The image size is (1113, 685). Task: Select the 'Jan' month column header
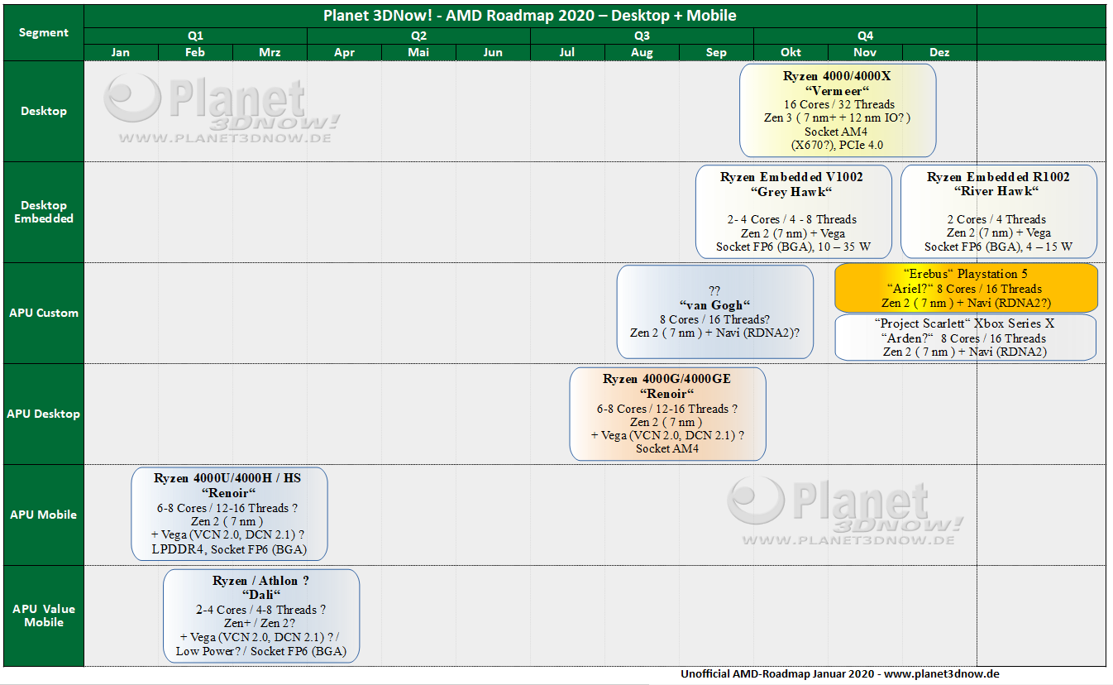(121, 52)
